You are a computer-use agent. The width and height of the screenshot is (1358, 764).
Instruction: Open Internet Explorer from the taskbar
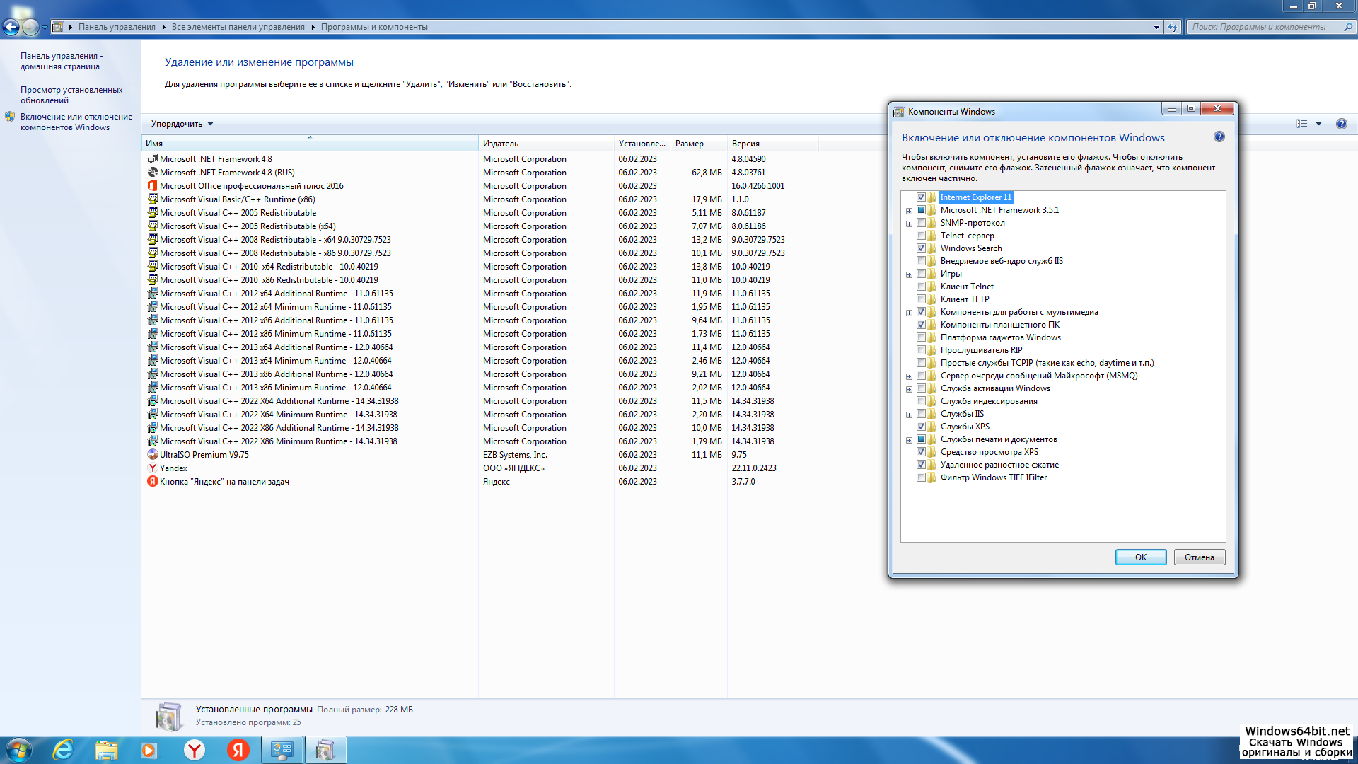64,750
